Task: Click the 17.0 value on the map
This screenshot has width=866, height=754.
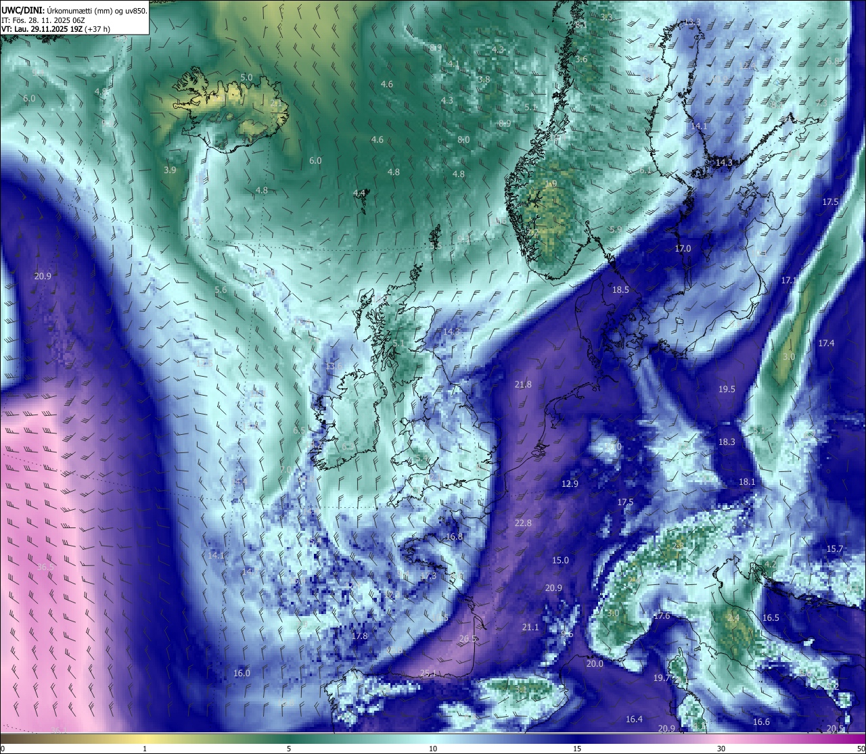Action: [x=683, y=249]
